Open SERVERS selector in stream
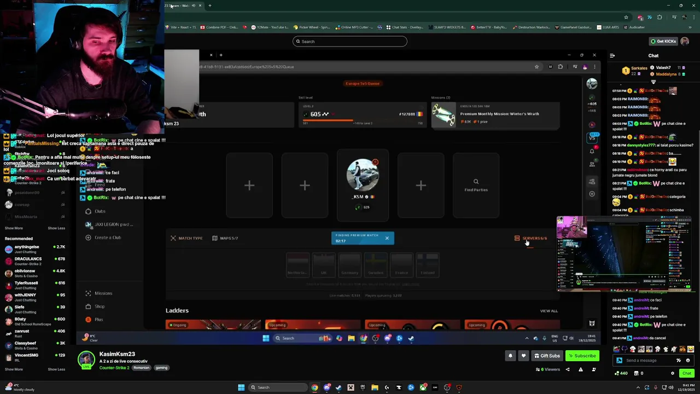 [x=530, y=238]
